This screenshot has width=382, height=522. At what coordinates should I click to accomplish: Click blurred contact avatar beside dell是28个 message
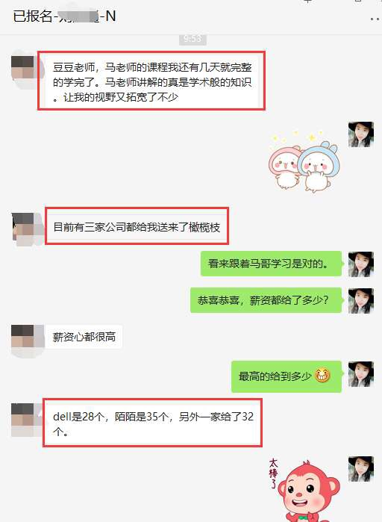tap(23, 416)
